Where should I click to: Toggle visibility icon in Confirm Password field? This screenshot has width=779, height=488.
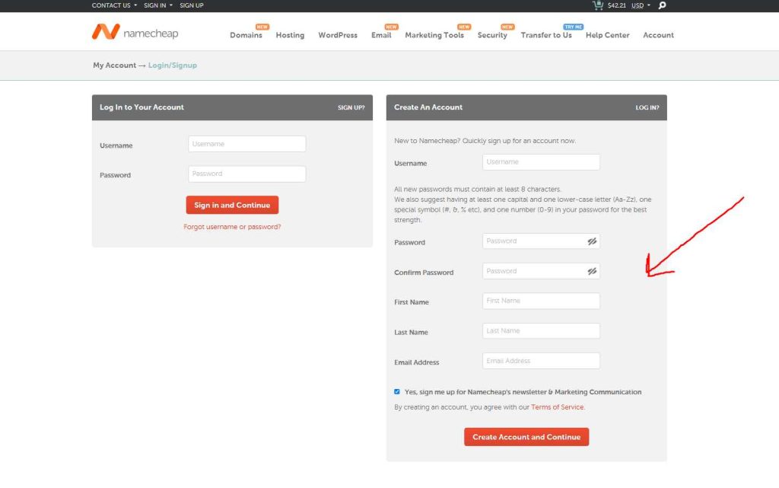[x=592, y=271]
